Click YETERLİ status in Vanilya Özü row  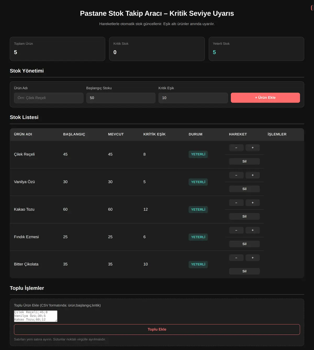coord(198,182)
